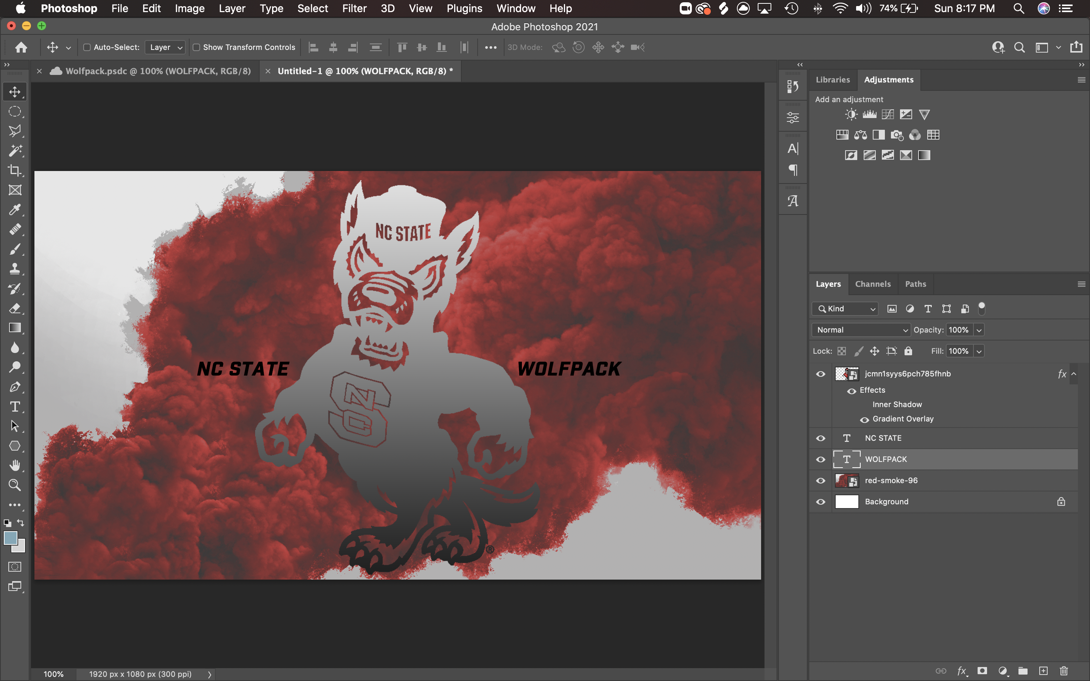The image size is (1090, 681).
Task: Select the Polygonal Lasso tool
Action: tap(15, 131)
